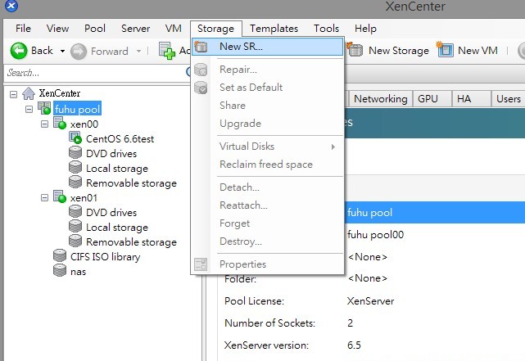Expand the Virtual Disks submenu arrow

[333, 147]
